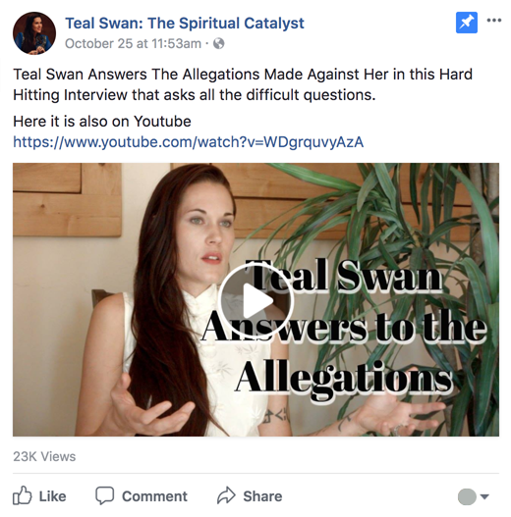Open Teal Swan: The Spiritual Catalyst page link
This screenshot has width=511, height=517.
[185, 24]
